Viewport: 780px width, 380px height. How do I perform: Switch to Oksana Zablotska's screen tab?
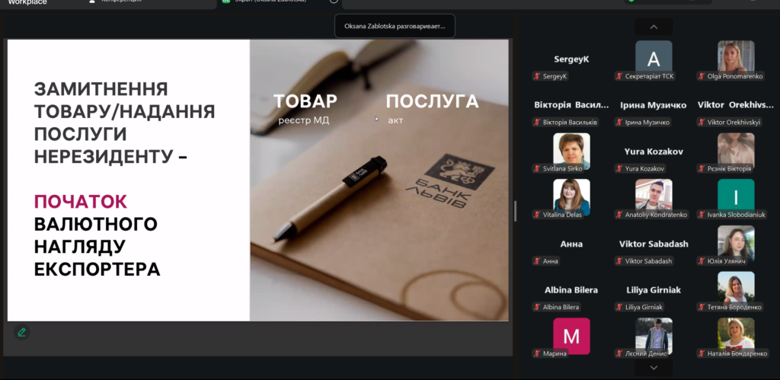267,2
